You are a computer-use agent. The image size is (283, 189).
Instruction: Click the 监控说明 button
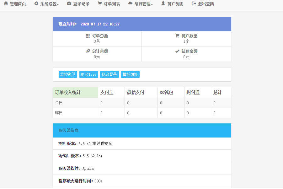(68, 74)
